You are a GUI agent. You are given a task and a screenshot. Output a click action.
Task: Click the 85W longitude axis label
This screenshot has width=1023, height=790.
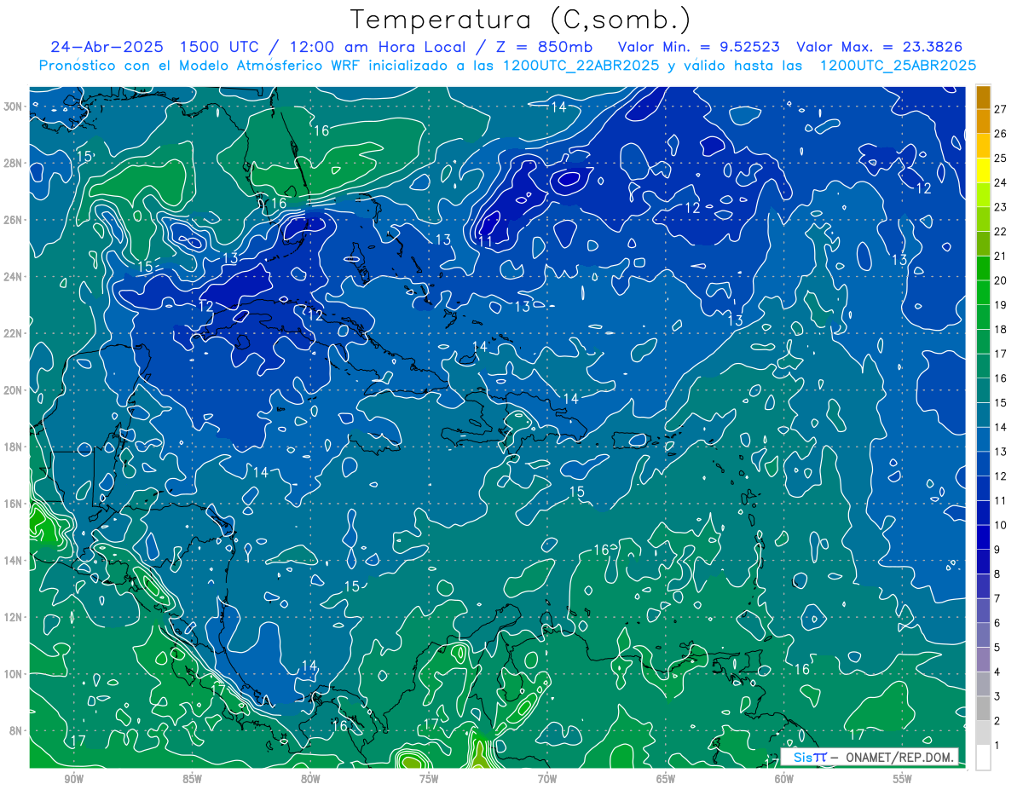point(192,779)
